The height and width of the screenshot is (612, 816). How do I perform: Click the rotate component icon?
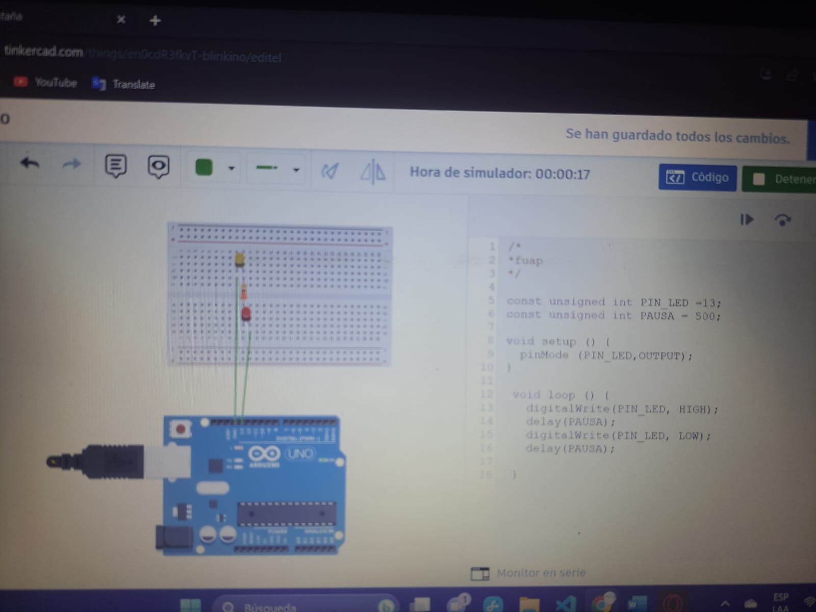(x=330, y=171)
